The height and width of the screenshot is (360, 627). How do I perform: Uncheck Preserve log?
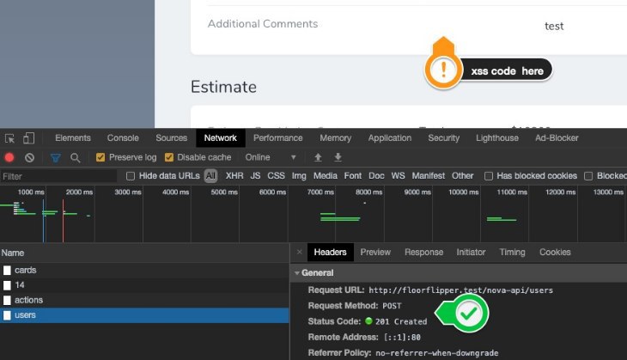click(100, 157)
